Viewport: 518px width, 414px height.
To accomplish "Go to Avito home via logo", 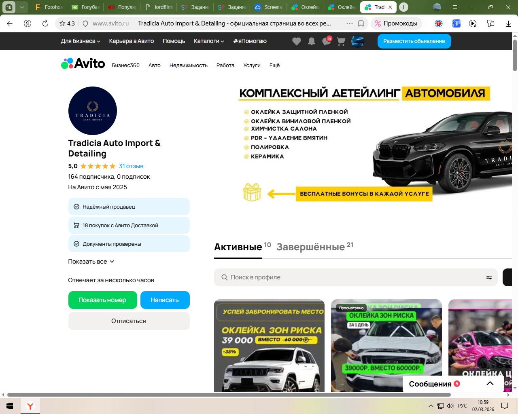I will 83,63.
